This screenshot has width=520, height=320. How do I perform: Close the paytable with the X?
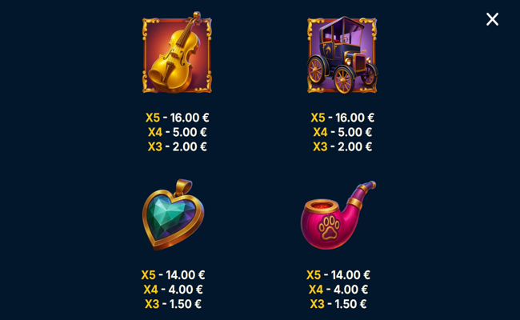tap(492, 19)
